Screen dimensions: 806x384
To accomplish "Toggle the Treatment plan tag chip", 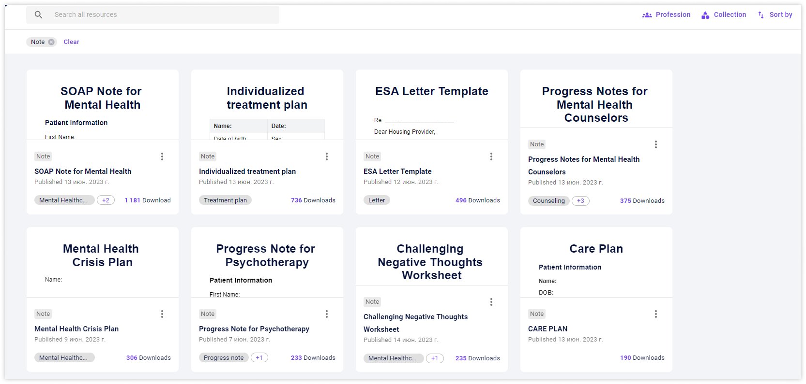I will click(x=225, y=199).
